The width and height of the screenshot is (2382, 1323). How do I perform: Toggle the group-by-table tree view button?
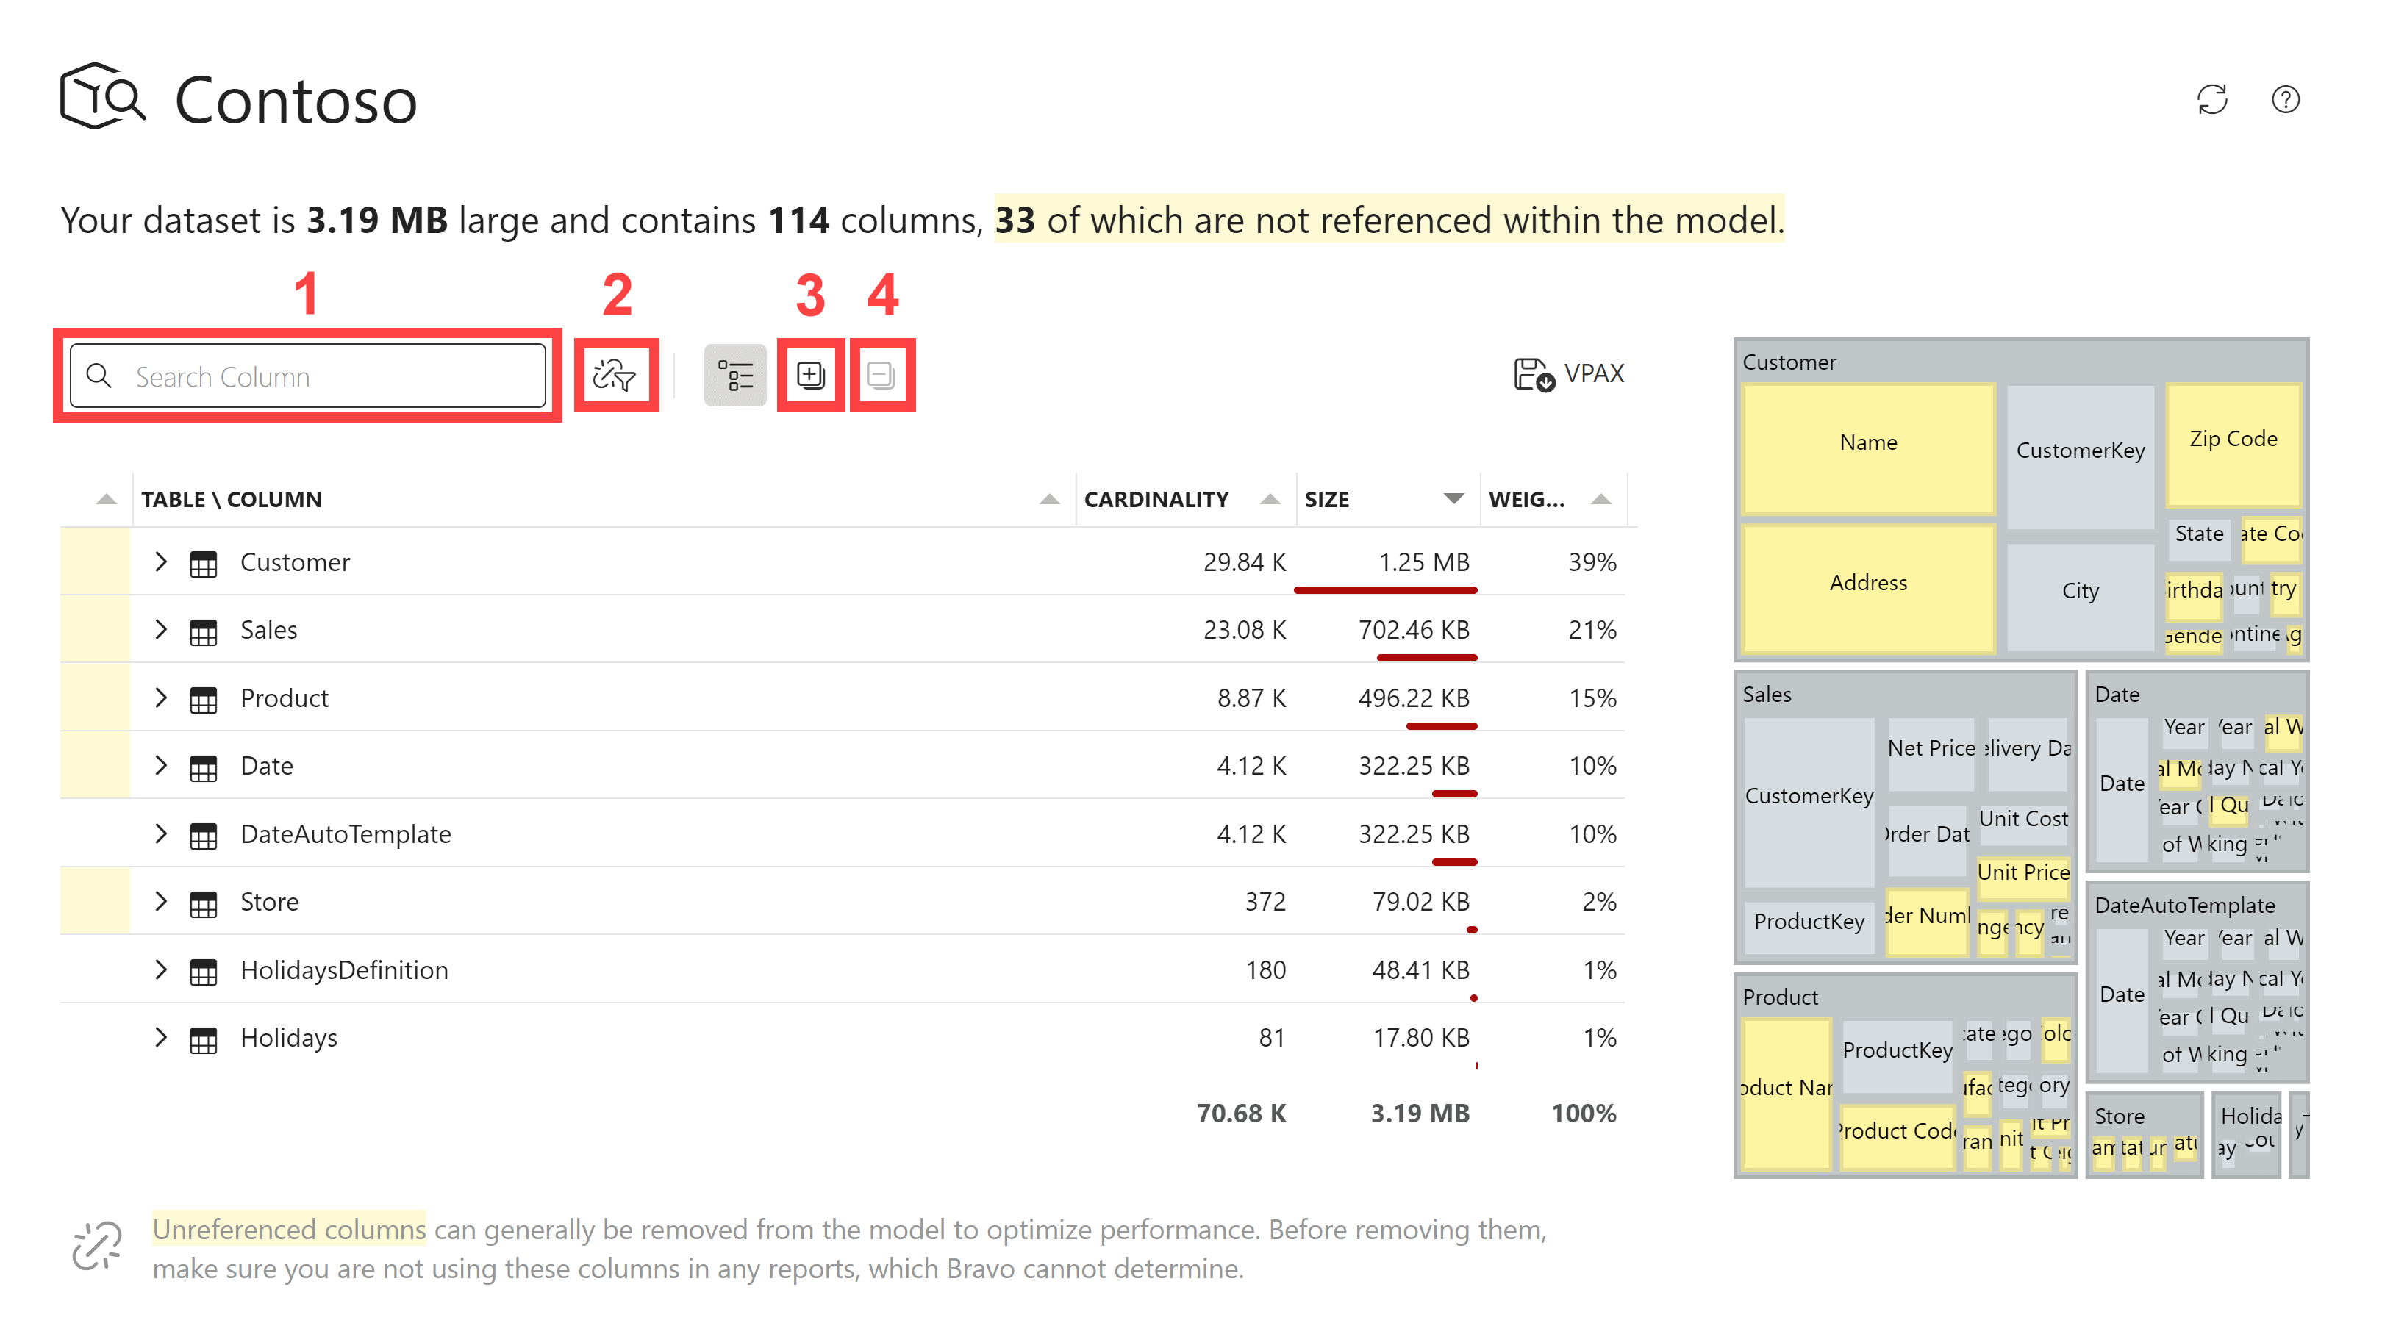pos(735,376)
